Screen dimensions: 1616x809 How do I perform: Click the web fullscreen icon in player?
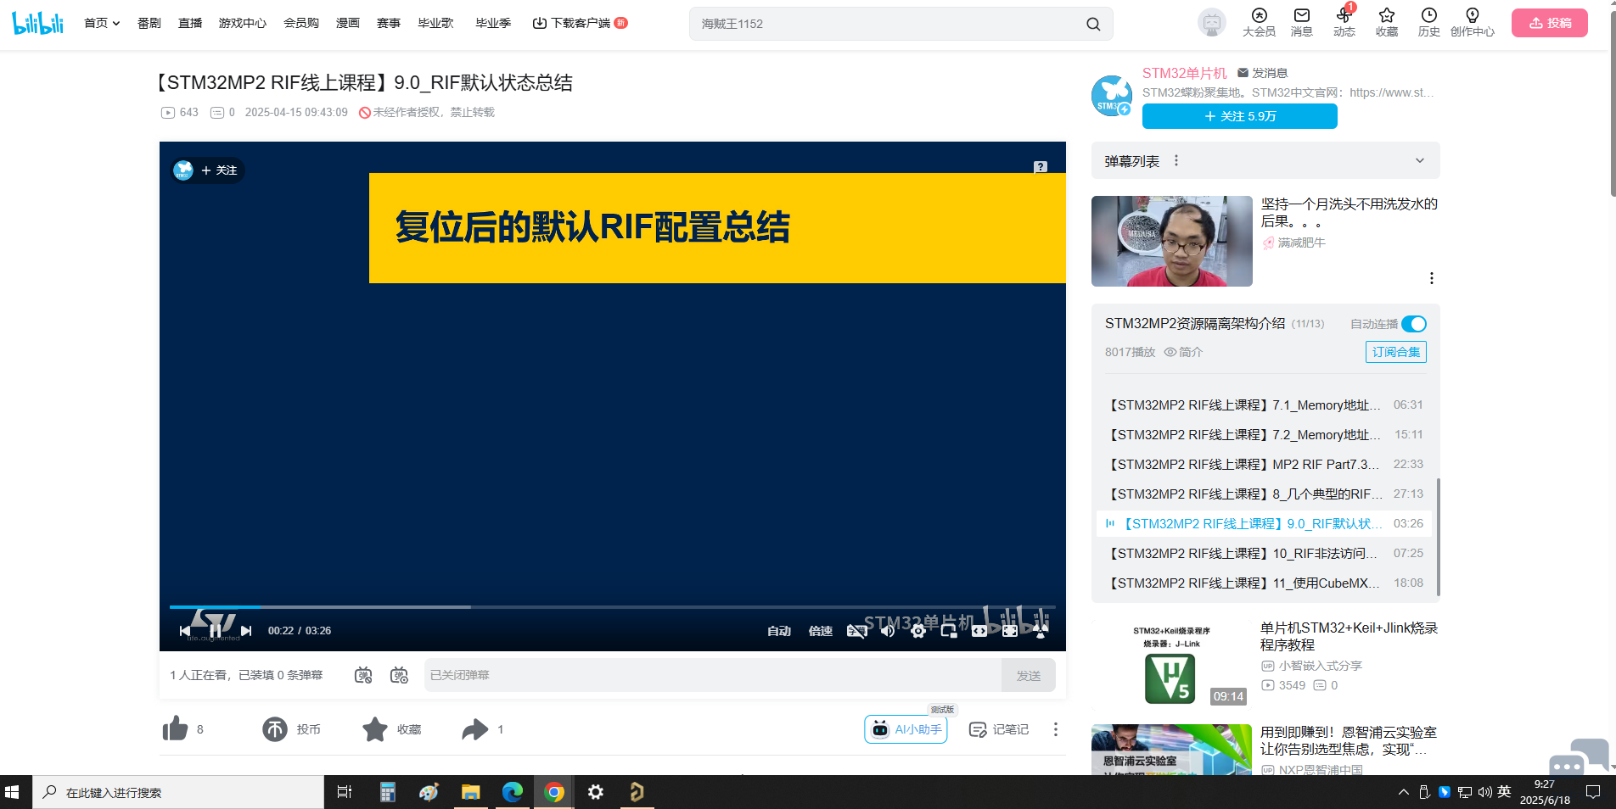tap(1010, 631)
